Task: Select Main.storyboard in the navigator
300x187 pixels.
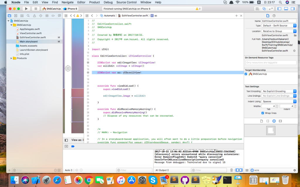Action: (x=35, y=41)
